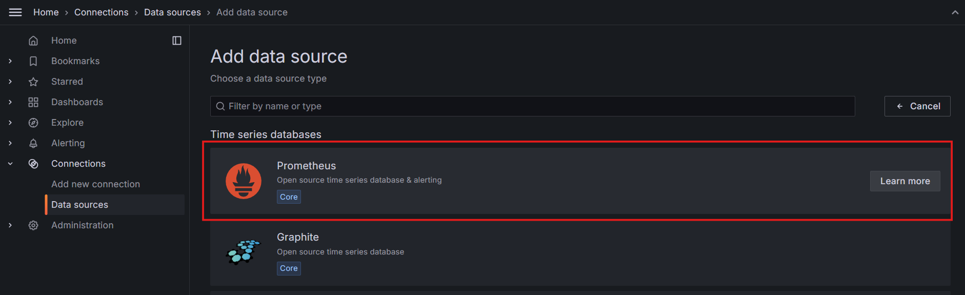The height and width of the screenshot is (295, 965).
Task: Click the Starred star icon
Action: tap(33, 82)
